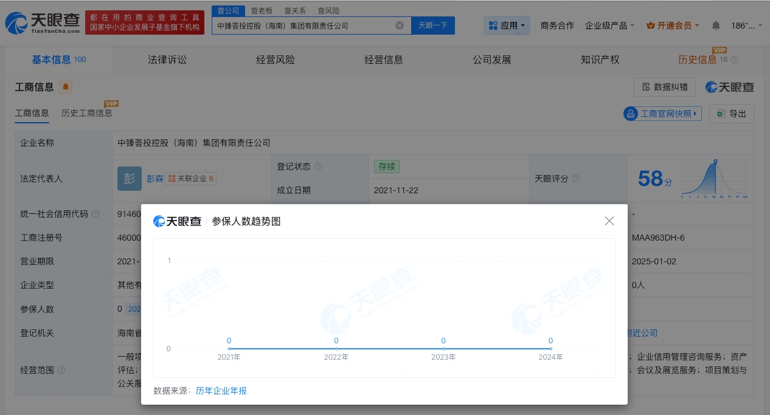Switch to the 知识产权 tab

pos(600,60)
